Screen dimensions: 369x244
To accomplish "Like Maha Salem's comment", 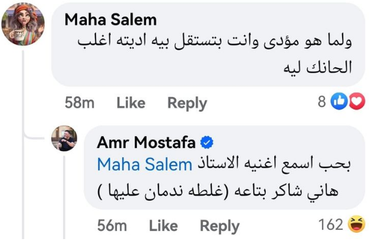I will click(x=131, y=103).
